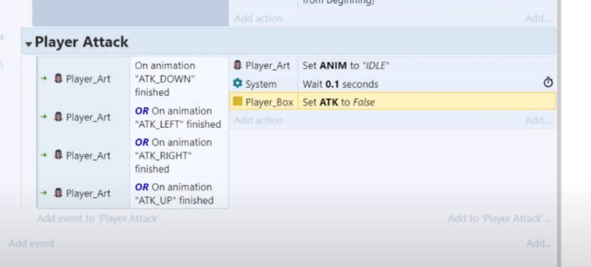The height and width of the screenshot is (267, 591).
Task: Click the bottom 'Add event' link
Action: pos(31,243)
